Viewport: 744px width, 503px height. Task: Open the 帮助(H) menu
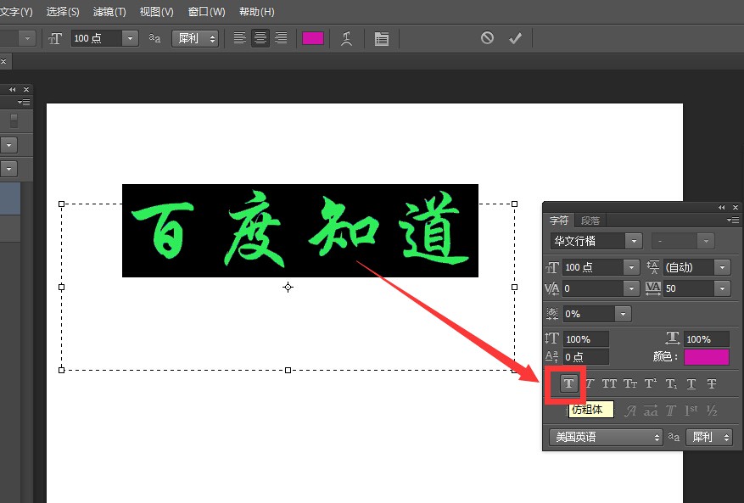pyautogui.click(x=257, y=11)
